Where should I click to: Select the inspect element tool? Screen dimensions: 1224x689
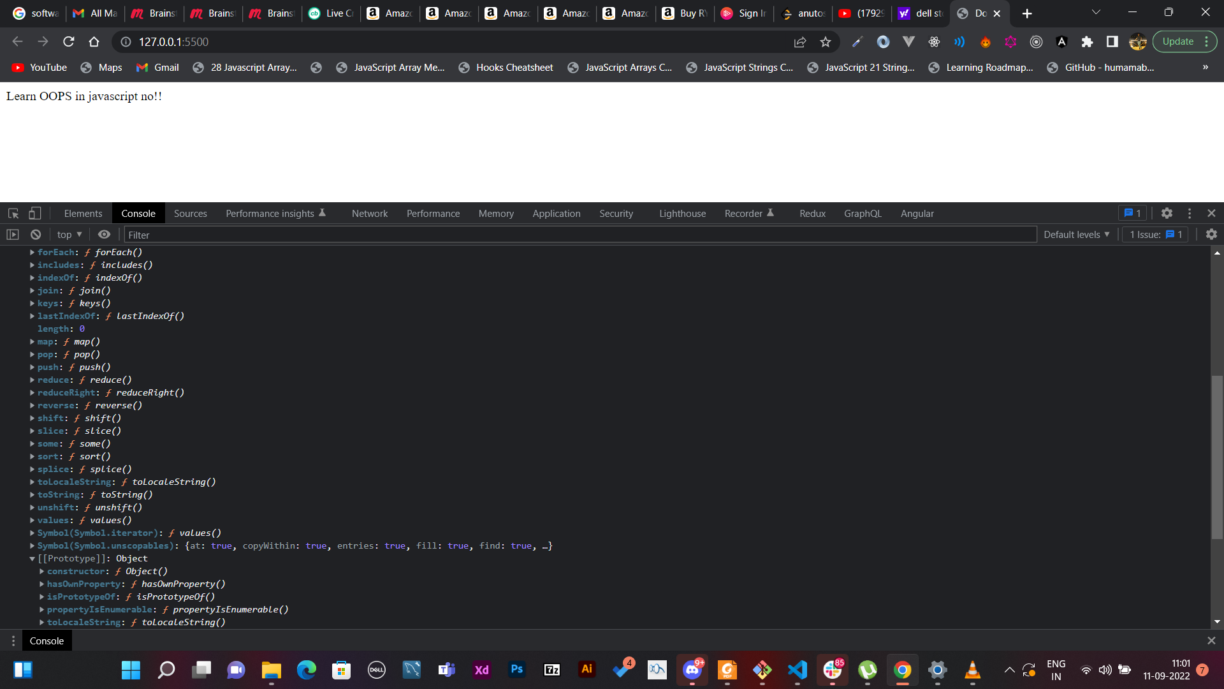pos(13,213)
